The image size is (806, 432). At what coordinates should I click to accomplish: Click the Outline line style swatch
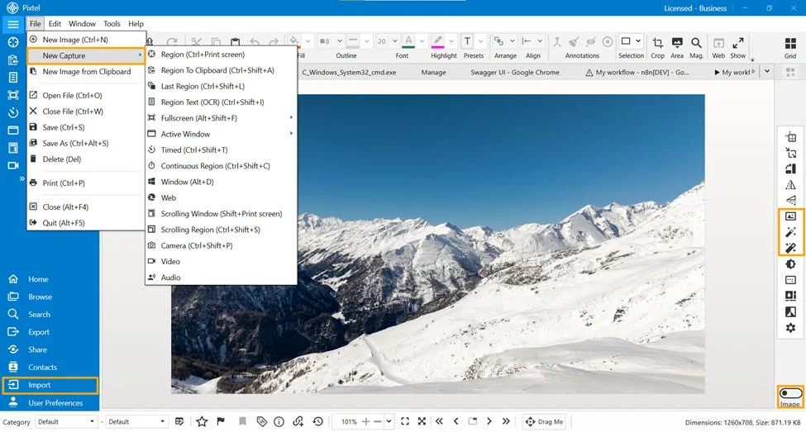[x=353, y=41]
